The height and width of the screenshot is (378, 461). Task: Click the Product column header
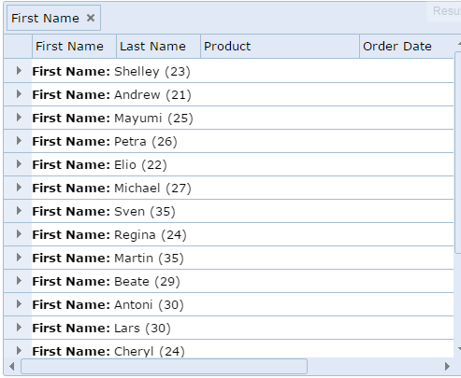click(x=280, y=47)
